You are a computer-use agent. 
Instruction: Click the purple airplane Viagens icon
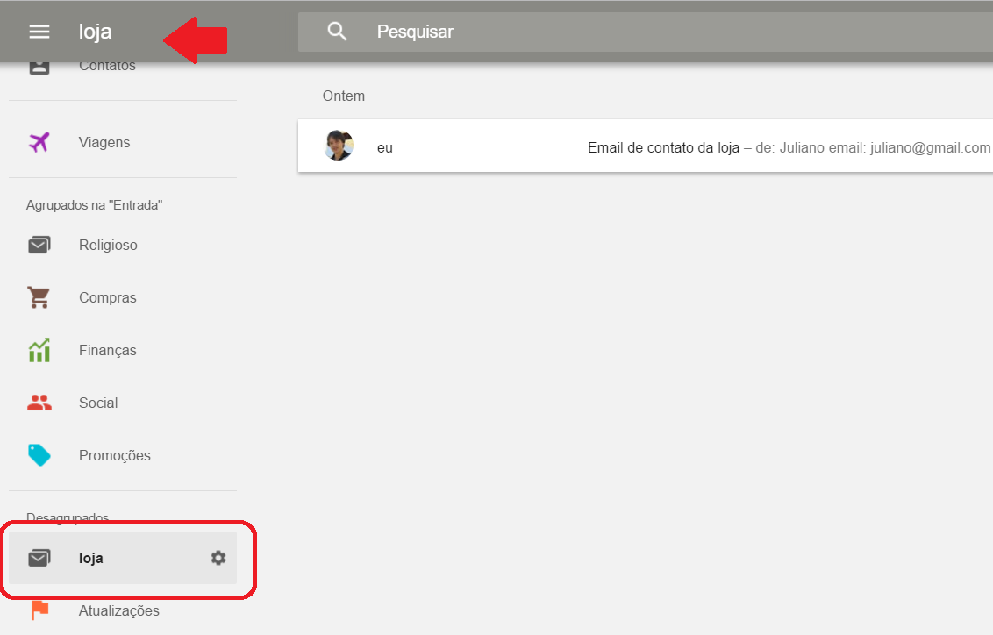(x=39, y=142)
